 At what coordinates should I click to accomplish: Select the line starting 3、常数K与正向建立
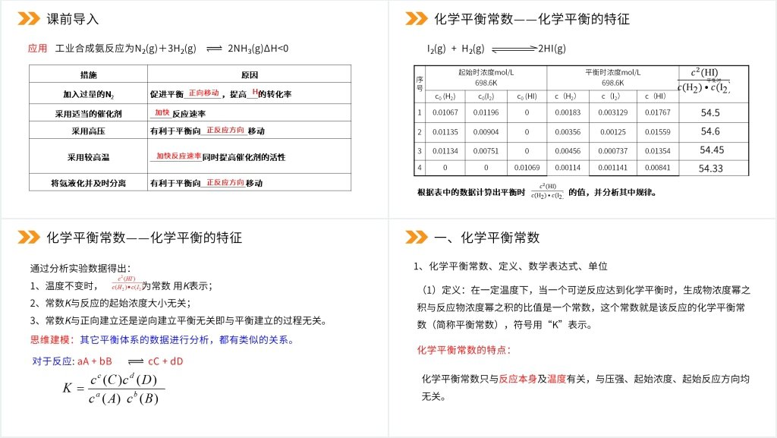(179, 320)
